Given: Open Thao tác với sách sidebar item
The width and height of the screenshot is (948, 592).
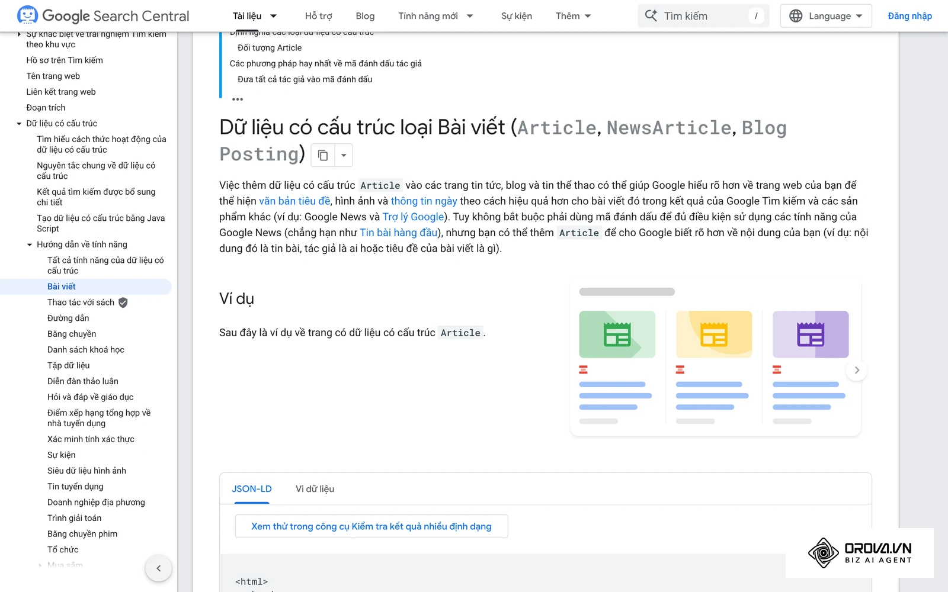Looking at the screenshot, I should [81, 303].
